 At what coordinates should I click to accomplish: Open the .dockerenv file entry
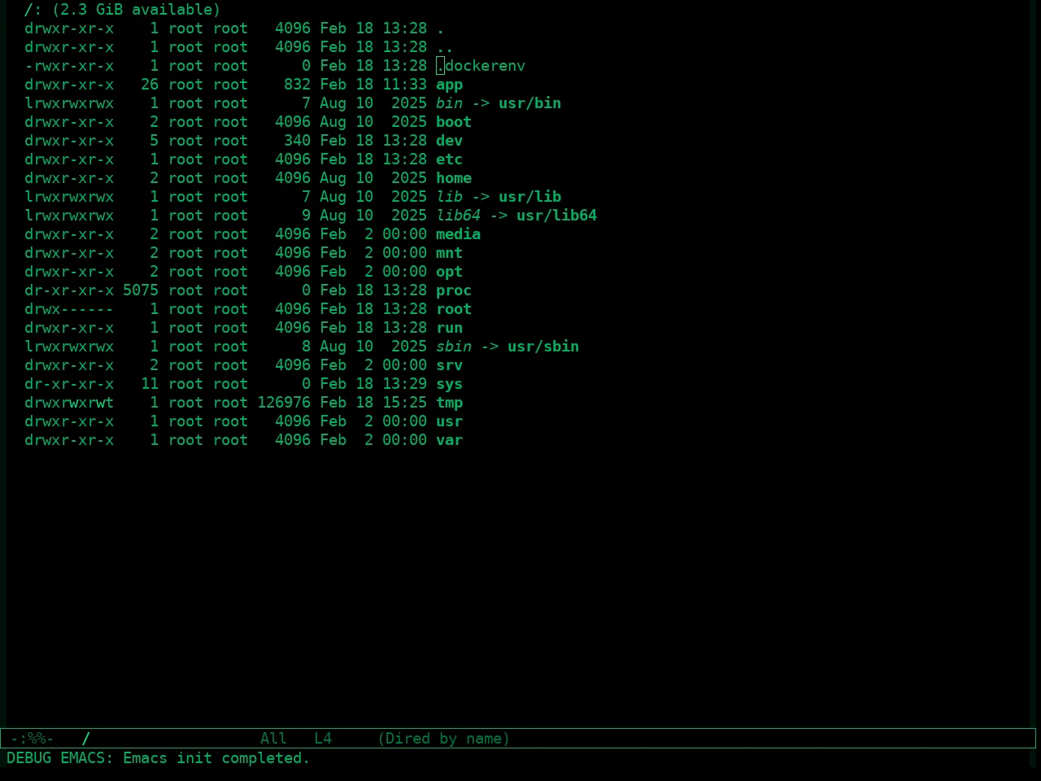coord(481,66)
